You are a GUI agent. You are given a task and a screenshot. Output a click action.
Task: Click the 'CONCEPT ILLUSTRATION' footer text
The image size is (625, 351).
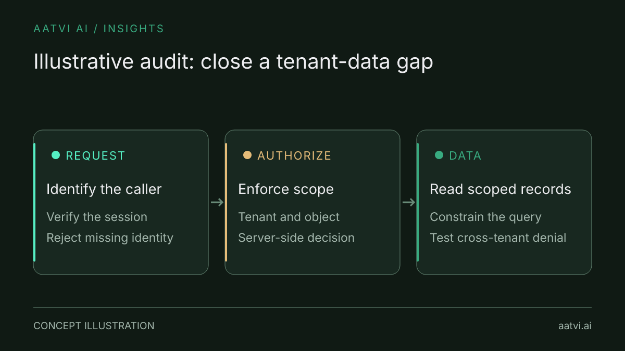coord(94,326)
